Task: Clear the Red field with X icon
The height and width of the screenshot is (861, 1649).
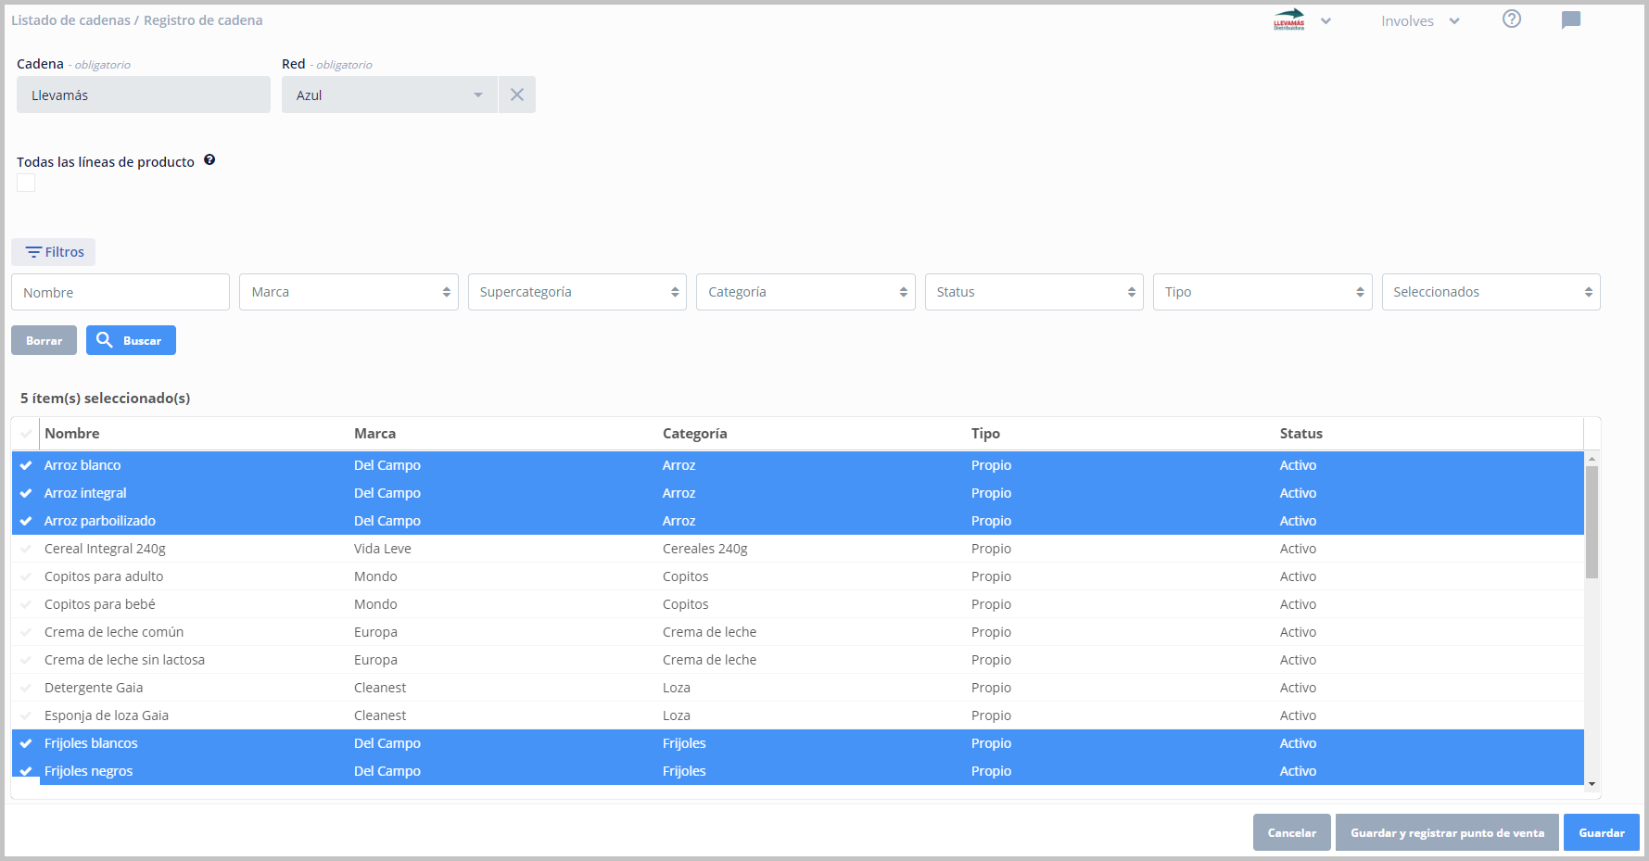Action: point(517,95)
